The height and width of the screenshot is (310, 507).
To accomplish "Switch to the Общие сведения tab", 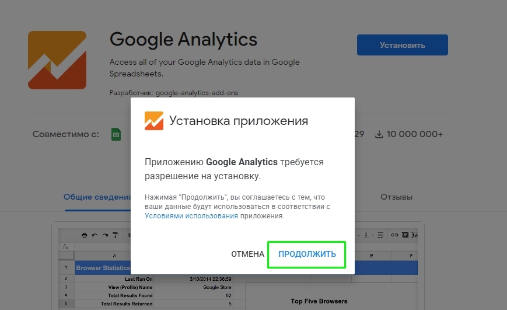I will point(97,197).
